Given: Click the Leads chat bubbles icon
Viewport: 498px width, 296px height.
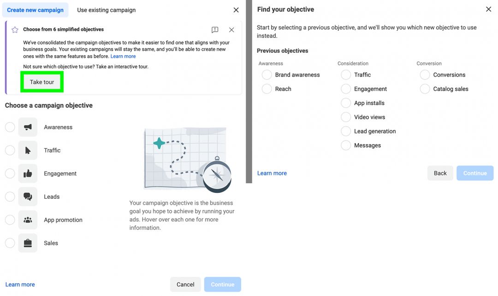Looking at the screenshot, I should coord(28,197).
